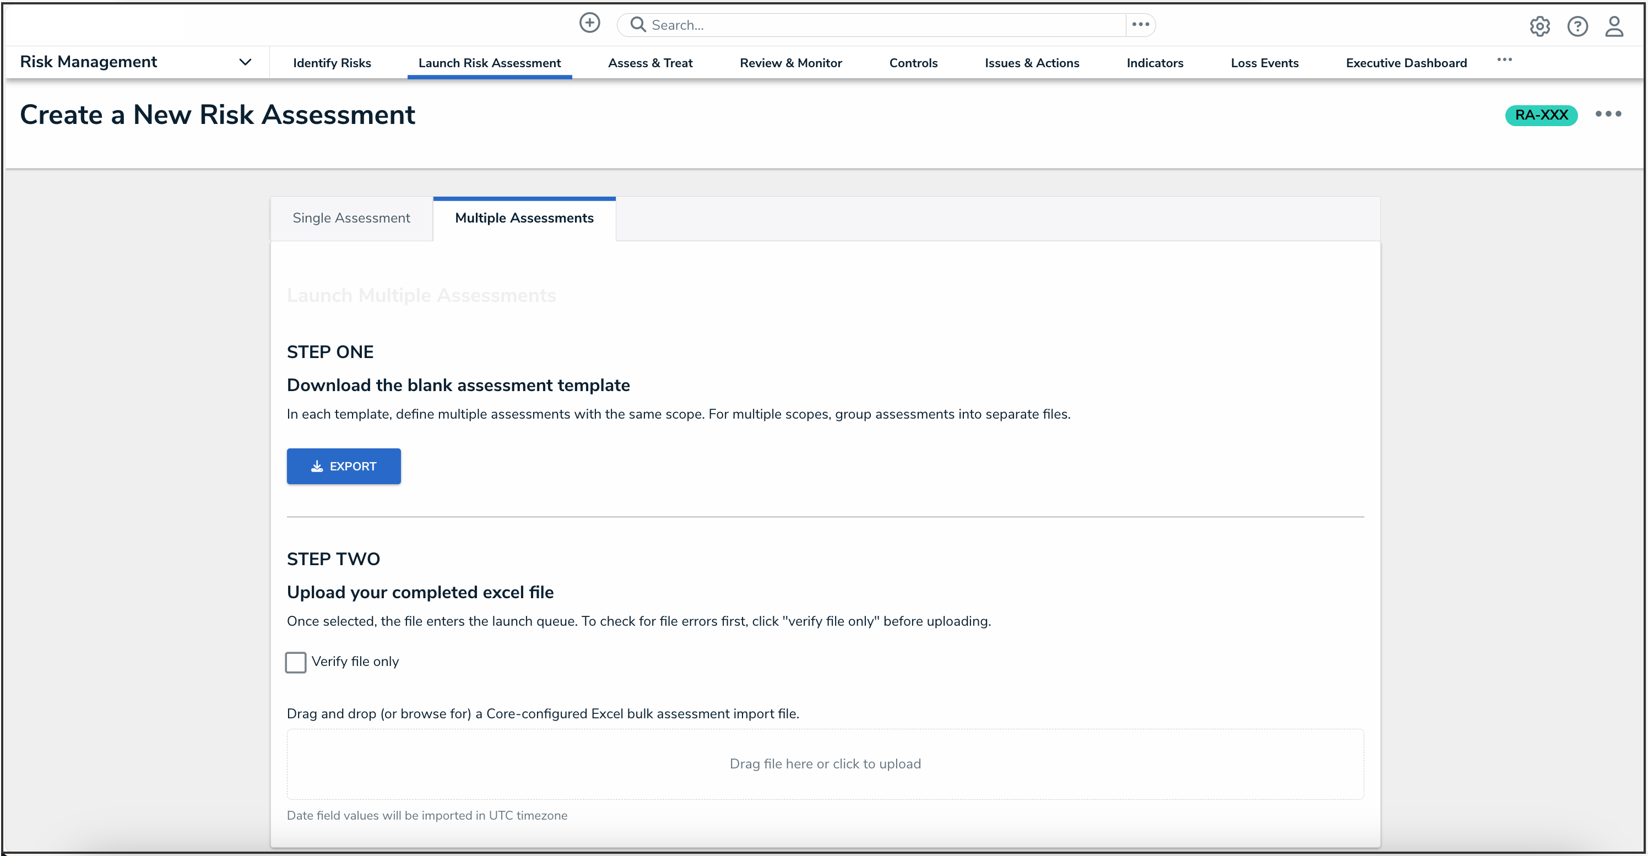Enable the Verify file only checkbox
Image resolution: width=1648 pixels, height=856 pixels.
296,662
